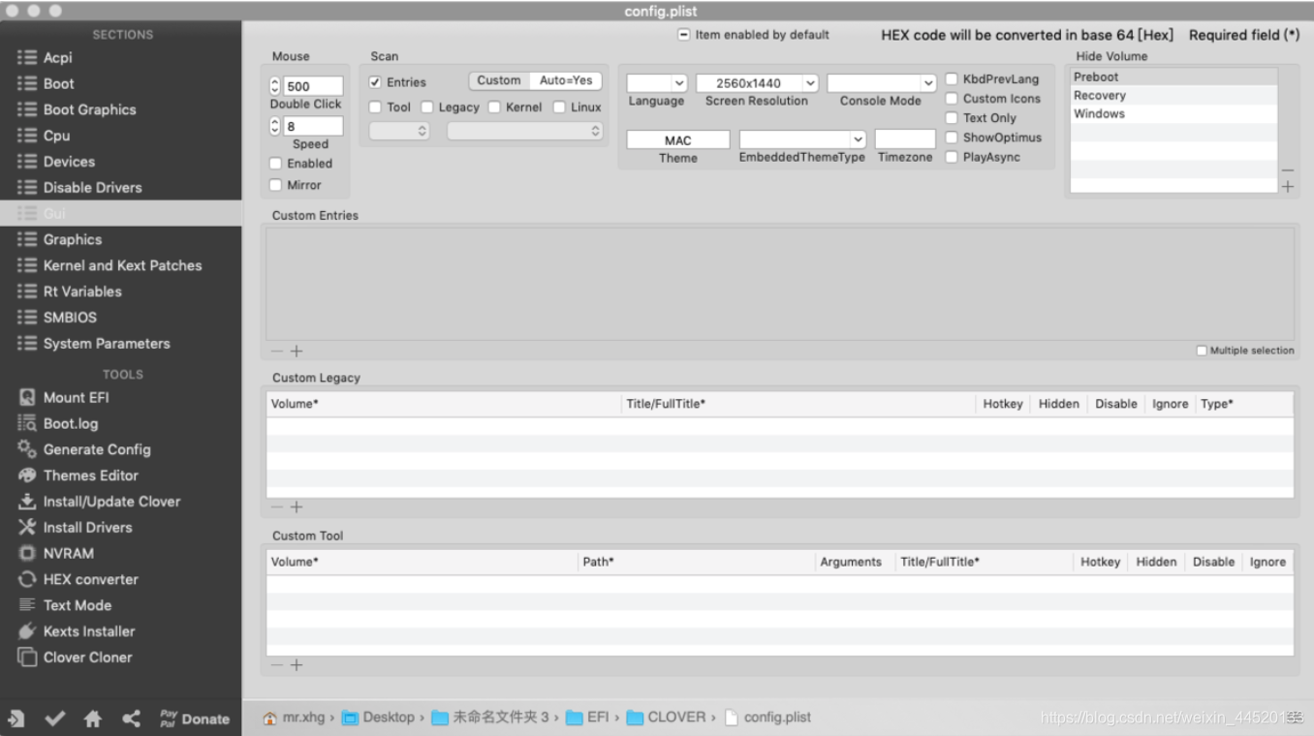Click the Clover Cloner icon

tap(27, 658)
